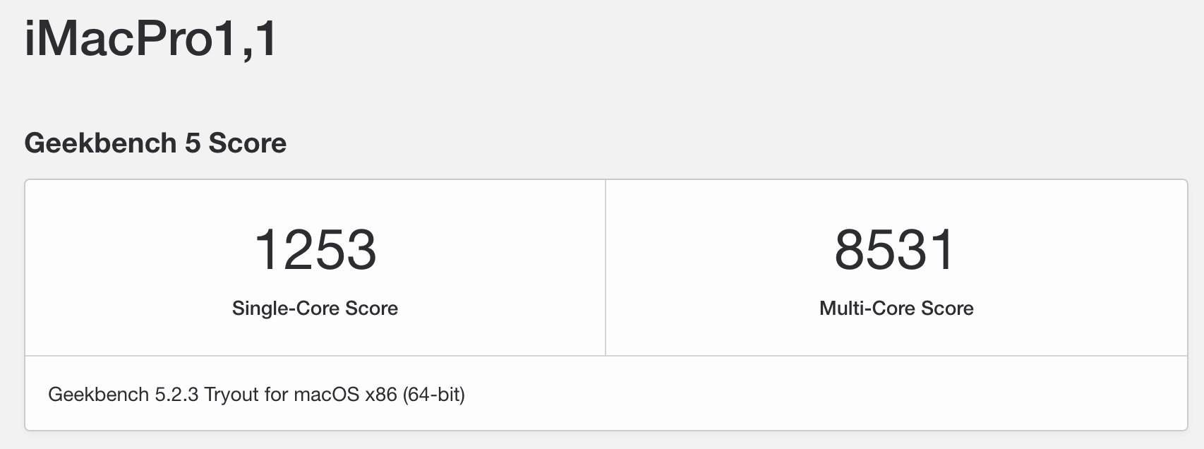Click the version number 5.2.3
This screenshot has height=449, width=1204.
point(176,394)
